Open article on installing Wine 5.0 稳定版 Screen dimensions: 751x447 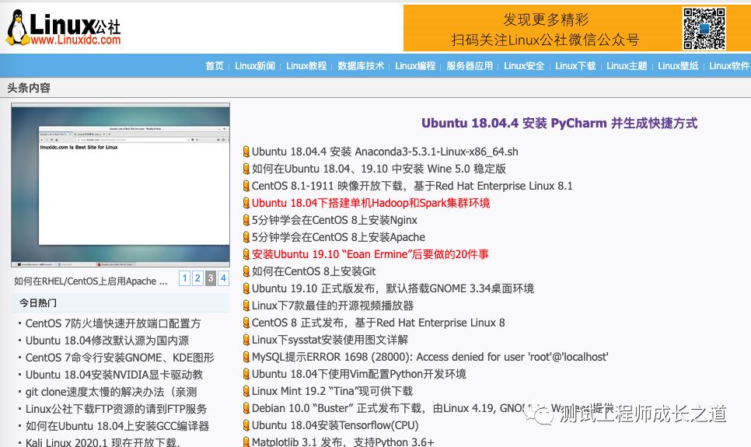(x=379, y=169)
